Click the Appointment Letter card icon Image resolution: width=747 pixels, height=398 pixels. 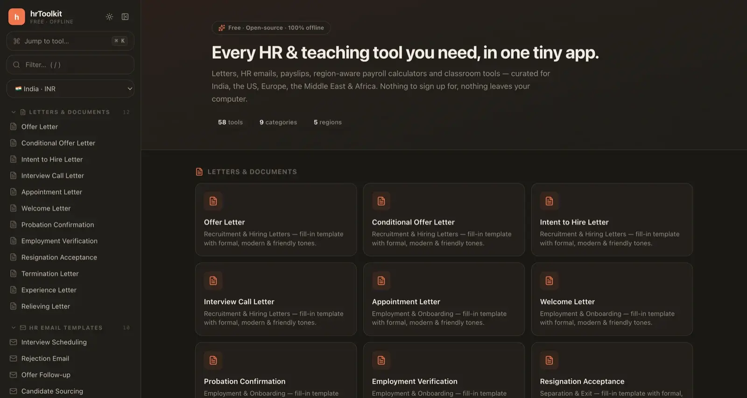coord(381,281)
